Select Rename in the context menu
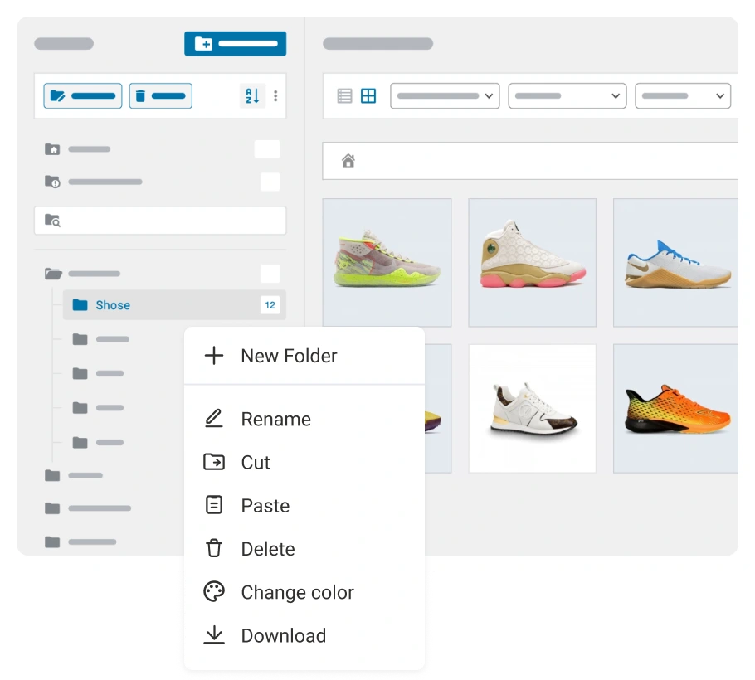The image size is (755, 680). [275, 420]
